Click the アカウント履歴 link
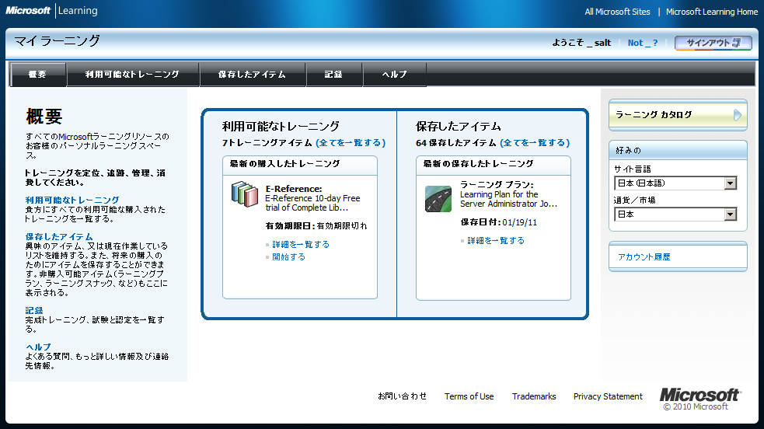Screen dimensions: 764x429 click(644, 257)
